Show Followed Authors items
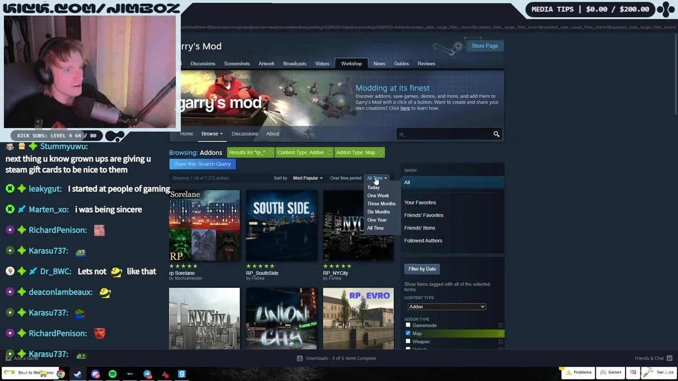Screen dimensions: 678x381 (423, 241)
